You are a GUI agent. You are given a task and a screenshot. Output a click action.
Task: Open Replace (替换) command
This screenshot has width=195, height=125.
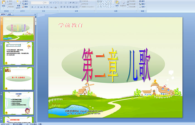tap(142, 4)
